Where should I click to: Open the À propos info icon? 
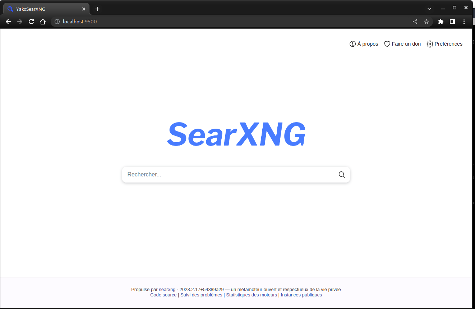352,44
